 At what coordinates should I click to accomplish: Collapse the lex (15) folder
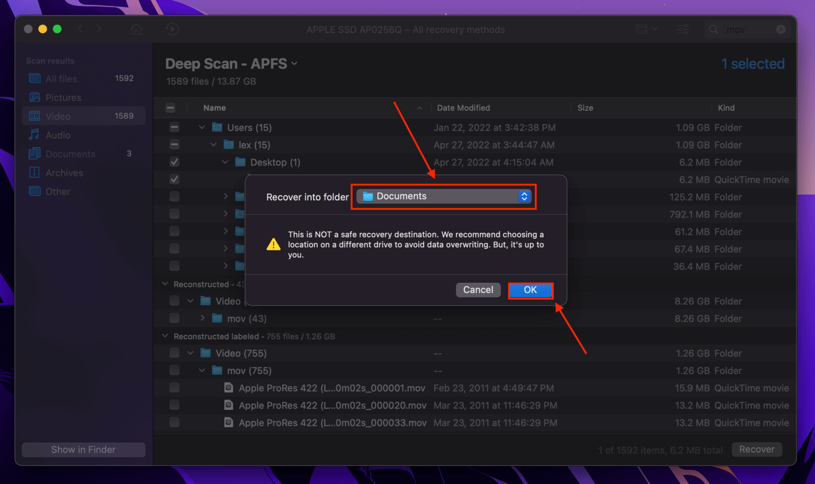pyautogui.click(x=213, y=145)
